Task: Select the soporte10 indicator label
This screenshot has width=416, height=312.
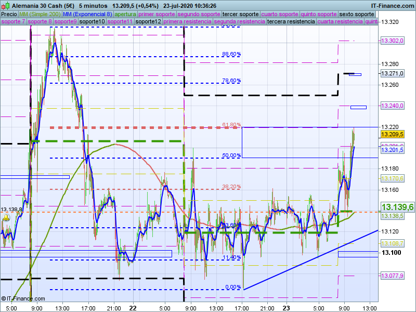Action: click(93, 22)
